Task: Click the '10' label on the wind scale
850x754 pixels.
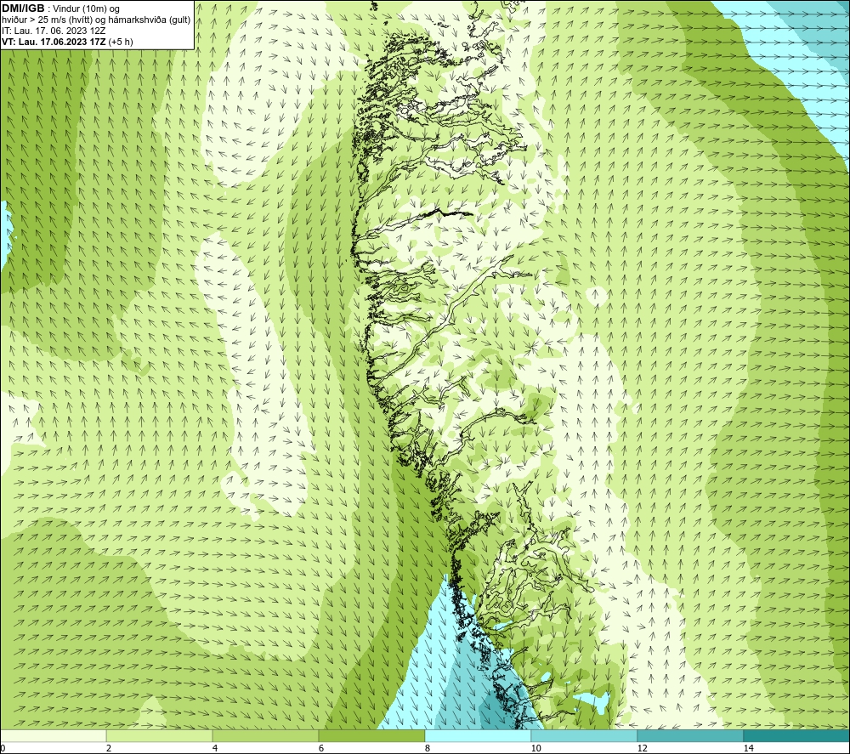Action: pyautogui.click(x=535, y=748)
